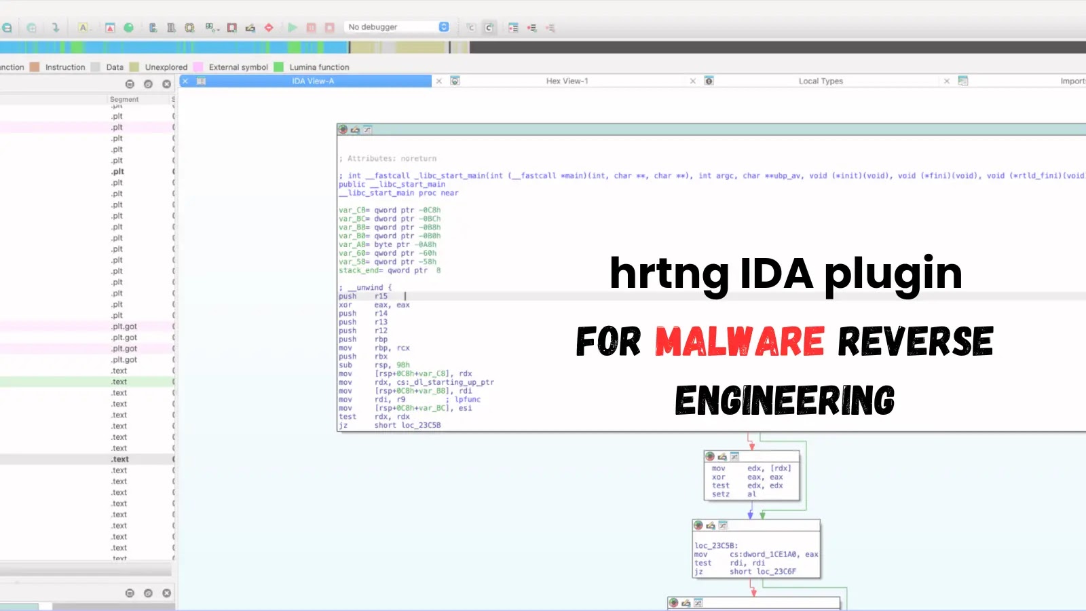Click the Unexplored legend color swatch
The image size is (1086, 611).
pyautogui.click(x=134, y=67)
